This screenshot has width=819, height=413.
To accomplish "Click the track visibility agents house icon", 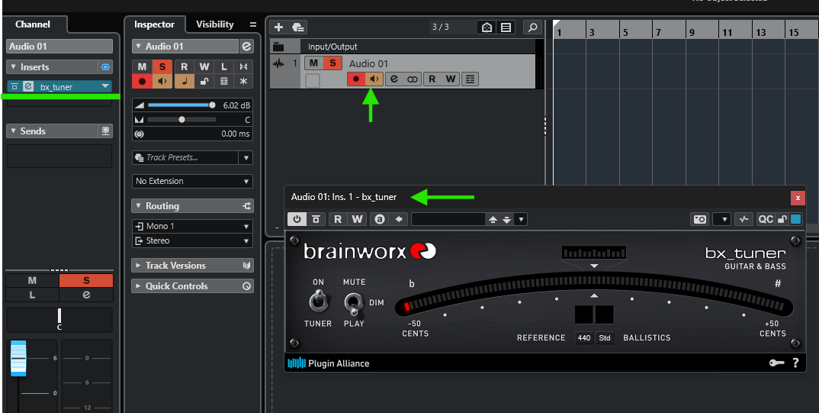I will (x=487, y=27).
